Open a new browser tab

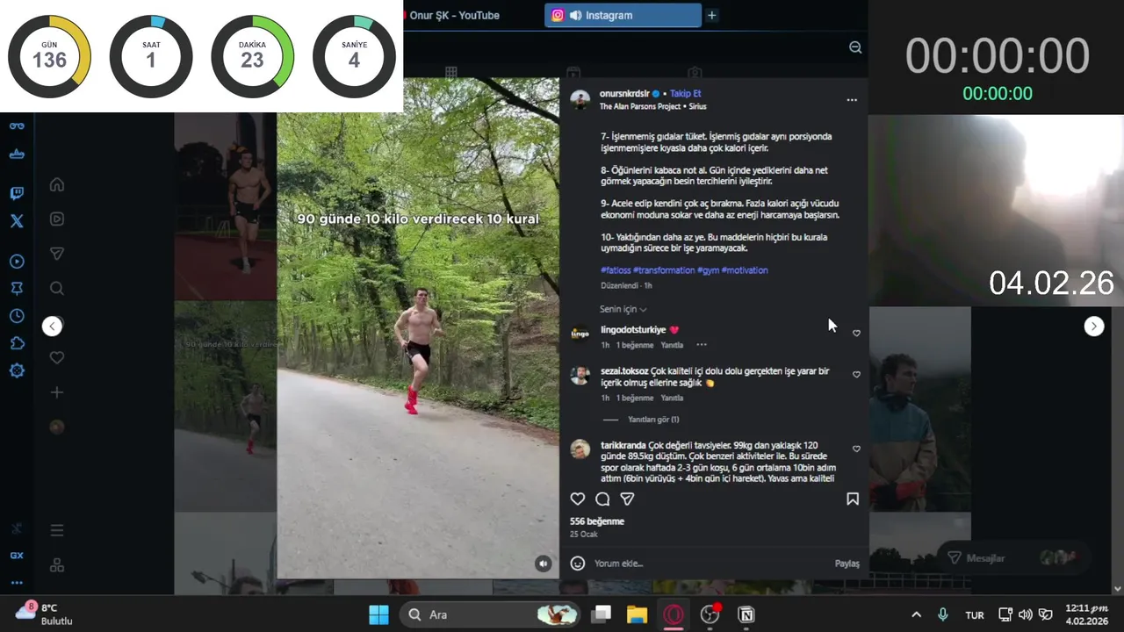click(711, 15)
